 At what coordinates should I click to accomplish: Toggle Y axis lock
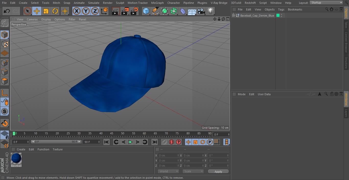[86, 11]
